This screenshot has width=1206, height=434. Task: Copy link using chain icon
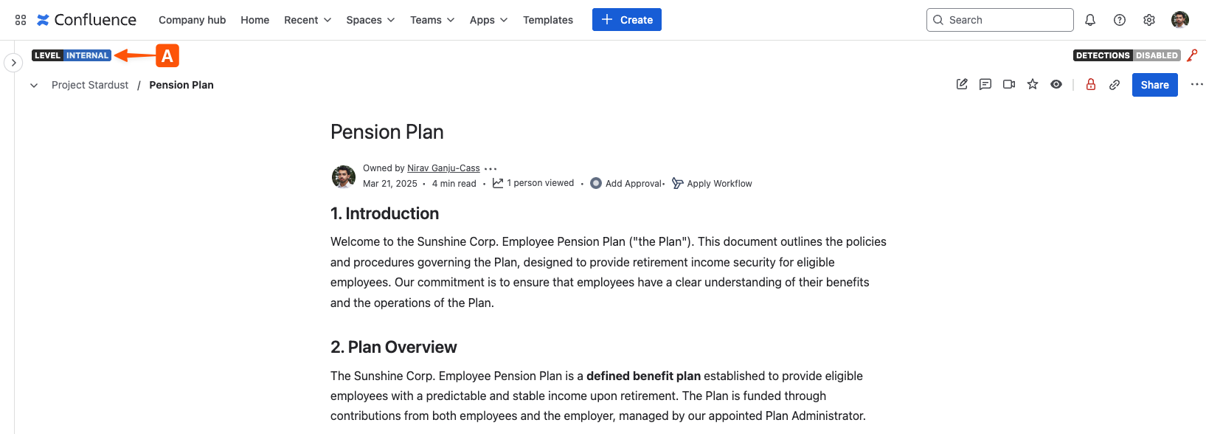point(1115,85)
